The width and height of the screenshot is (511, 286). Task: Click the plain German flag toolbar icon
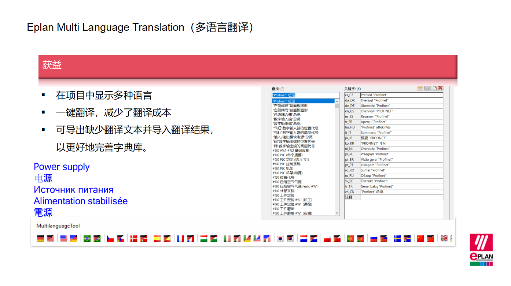40,238
